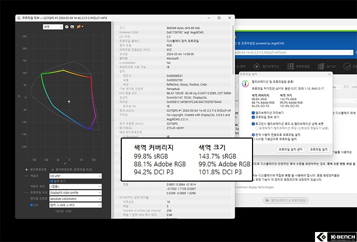The width and height of the screenshot is (357, 242).
Task: Open the 장치 → A2B → PCS dropdown
Action: pos(76,205)
